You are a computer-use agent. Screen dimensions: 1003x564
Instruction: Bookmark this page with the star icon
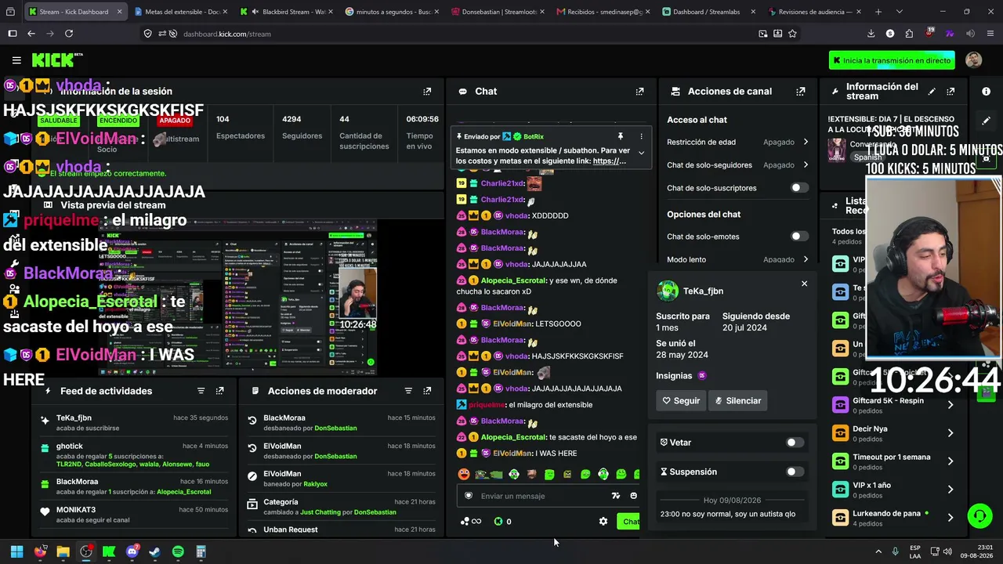(x=792, y=34)
